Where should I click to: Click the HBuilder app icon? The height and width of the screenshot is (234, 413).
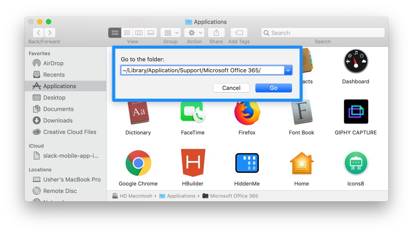[193, 163]
